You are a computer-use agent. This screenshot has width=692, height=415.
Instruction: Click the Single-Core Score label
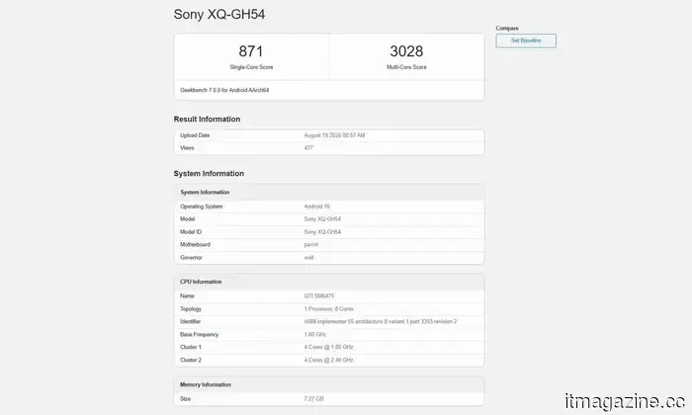tap(251, 67)
